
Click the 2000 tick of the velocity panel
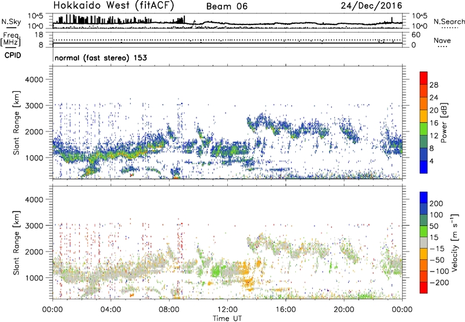34,252
